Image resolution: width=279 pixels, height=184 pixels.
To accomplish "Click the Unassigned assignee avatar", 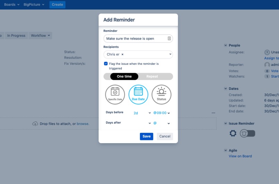I will click(267, 52).
